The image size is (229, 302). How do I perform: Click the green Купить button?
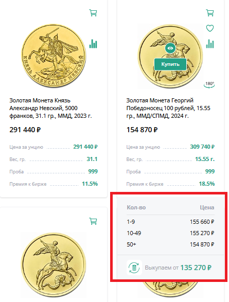[170, 64]
